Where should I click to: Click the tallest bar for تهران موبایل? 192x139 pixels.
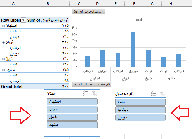(133, 49)
